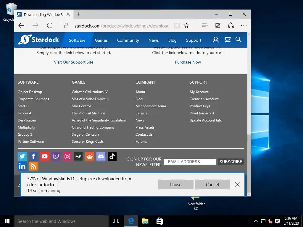Image resolution: width=303 pixels, height=227 pixels.
Task: Click the Stardock logo
Action: 38,40
